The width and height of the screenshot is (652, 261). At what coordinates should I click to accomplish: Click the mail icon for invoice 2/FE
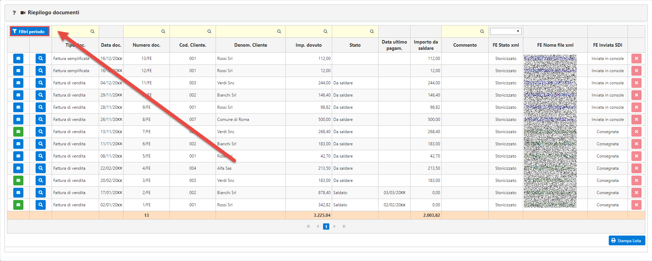coord(18,193)
